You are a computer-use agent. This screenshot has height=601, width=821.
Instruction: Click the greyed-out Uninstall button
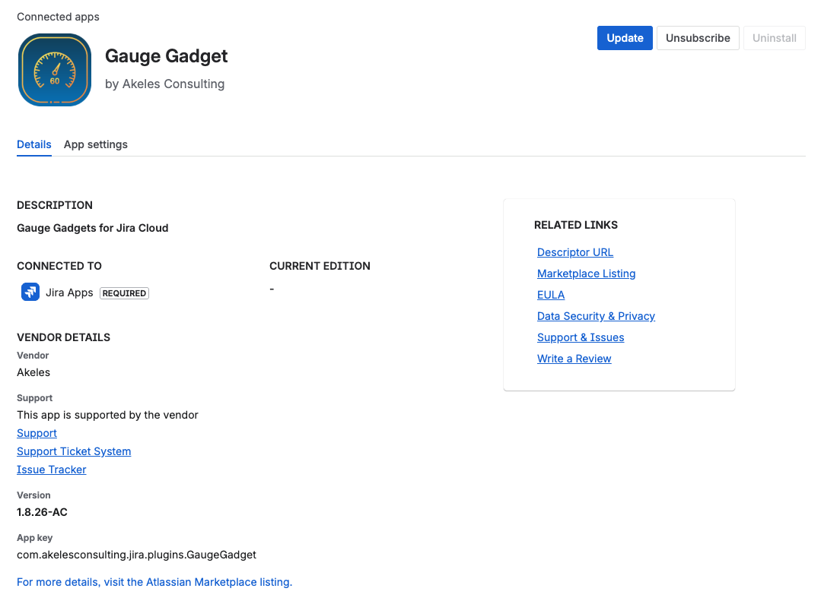(x=774, y=38)
